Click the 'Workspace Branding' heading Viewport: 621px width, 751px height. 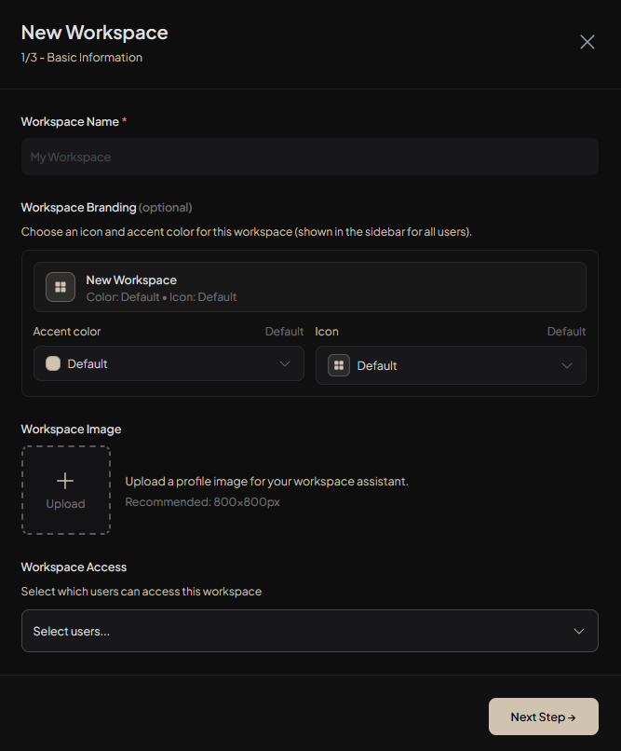click(79, 208)
